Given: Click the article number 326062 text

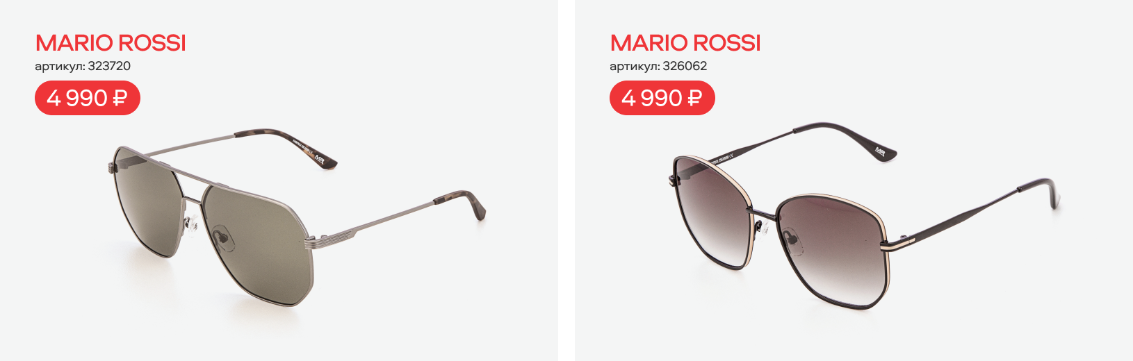Looking at the screenshot, I should (658, 66).
